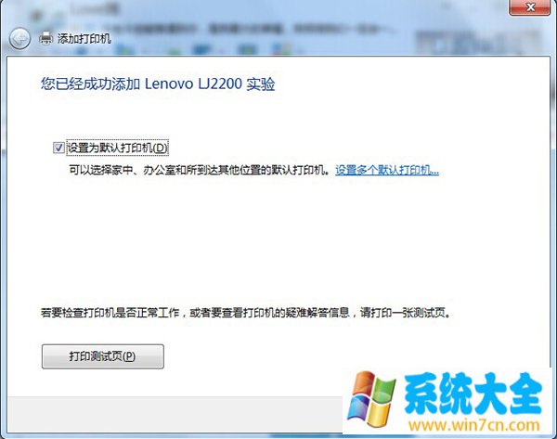Click the 打印测试页(P) button
This screenshot has width=557, height=439.
(103, 356)
